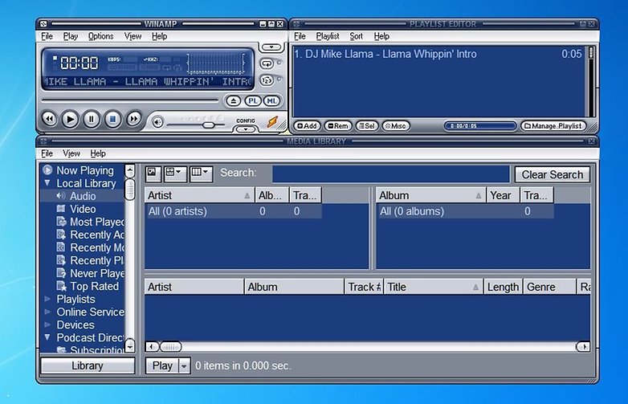The image size is (628, 404).
Task: Select Video under Local Library
Action: coord(83,209)
